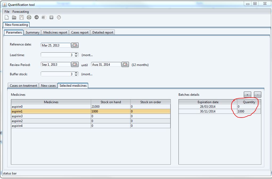Click aspirin0 stock on order cell
272x179 pixels.
coord(151,107)
